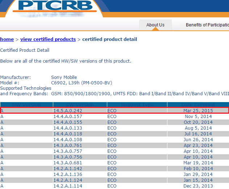The width and height of the screenshot is (229, 189).
Task: Click ECO in the 14.2.A.1.114 row
Action: (112, 186)
